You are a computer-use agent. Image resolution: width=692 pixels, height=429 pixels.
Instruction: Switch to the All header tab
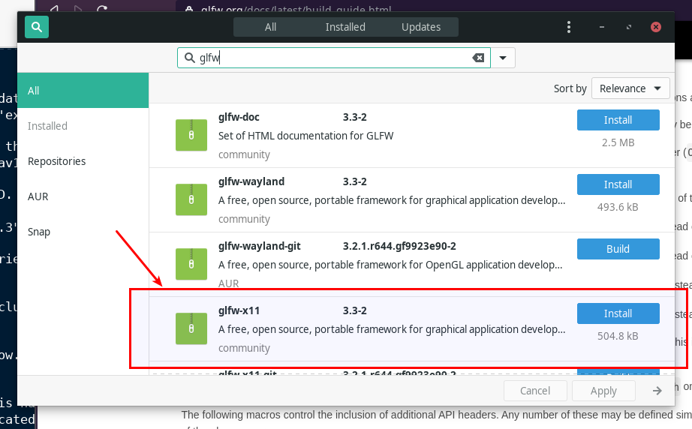pos(270,27)
